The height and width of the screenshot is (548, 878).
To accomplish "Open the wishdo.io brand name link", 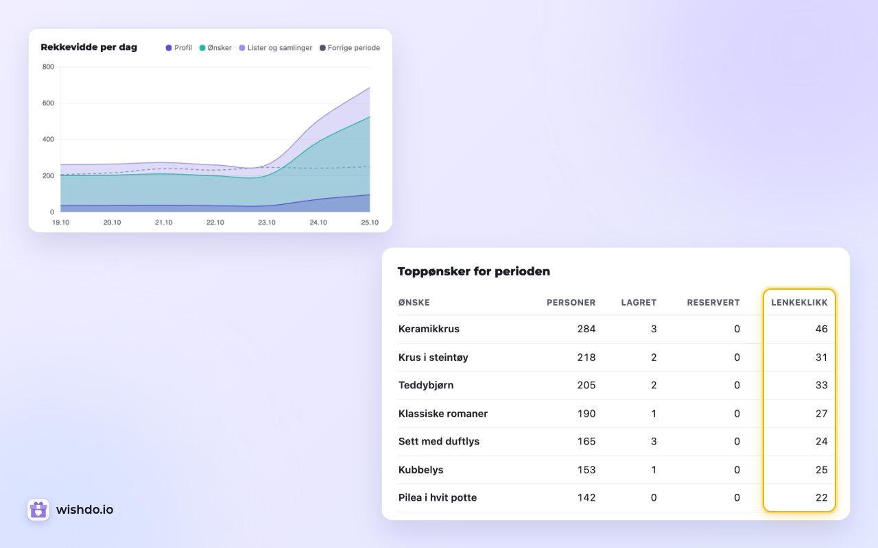I will pyautogui.click(x=85, y=510).
